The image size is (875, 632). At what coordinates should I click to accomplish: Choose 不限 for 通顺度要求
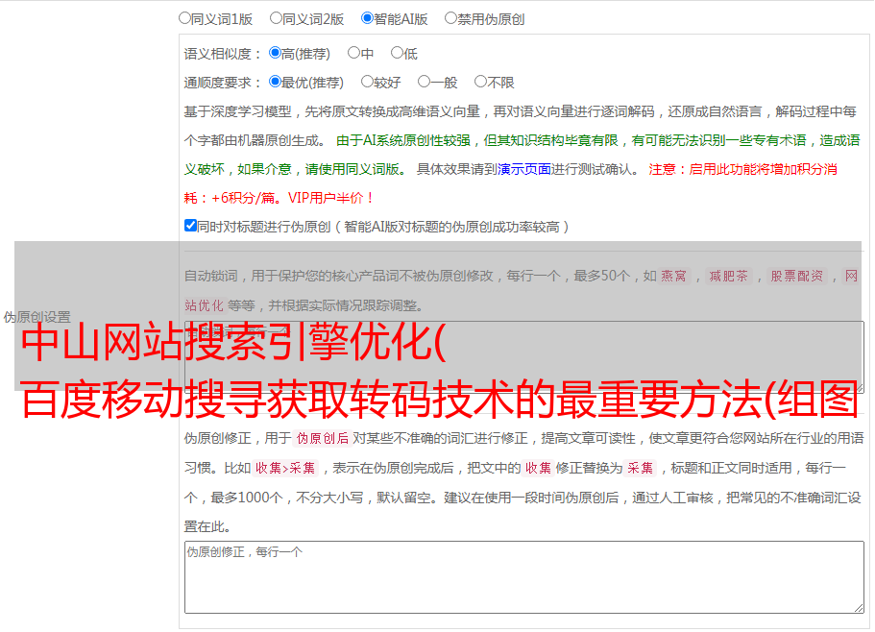point(480,82)
